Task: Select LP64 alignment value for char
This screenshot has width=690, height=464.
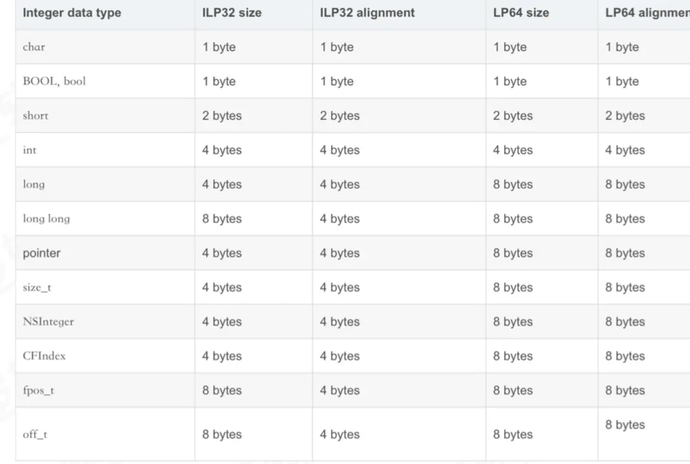Action: (622, 47)
